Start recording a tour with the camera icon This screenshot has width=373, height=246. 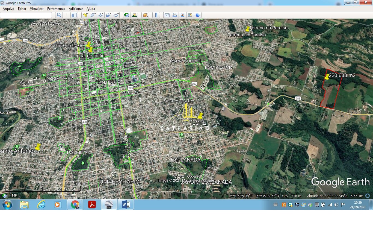pyautogui.click(x=116, y=15)
